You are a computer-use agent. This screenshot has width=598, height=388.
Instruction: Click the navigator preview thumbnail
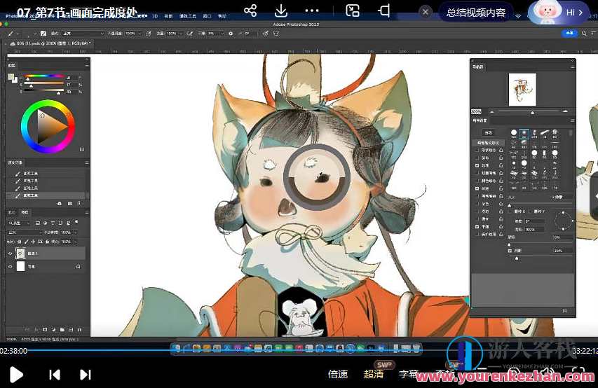point(522,90)
